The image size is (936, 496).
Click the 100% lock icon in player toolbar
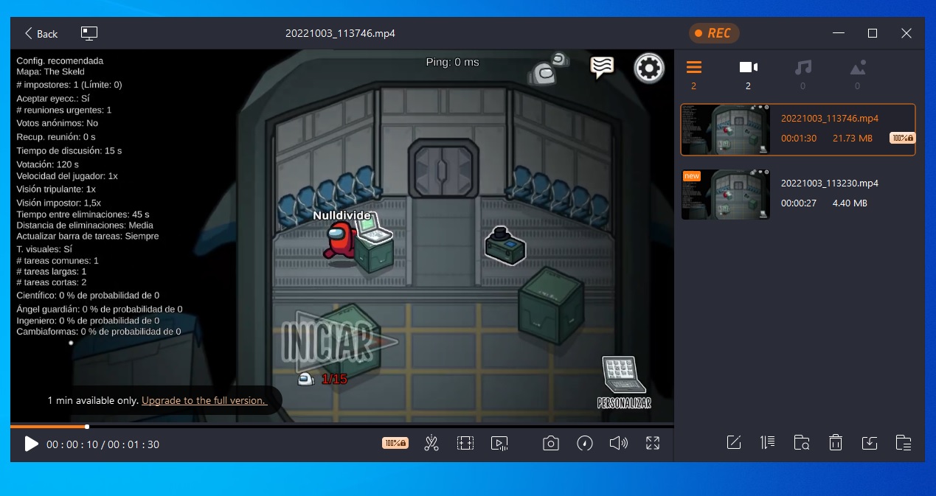click(395, 443)
